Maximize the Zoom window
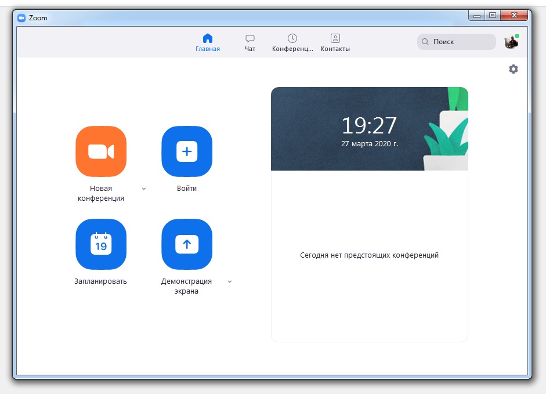This screenshot has width=546, height=394. 493,15
